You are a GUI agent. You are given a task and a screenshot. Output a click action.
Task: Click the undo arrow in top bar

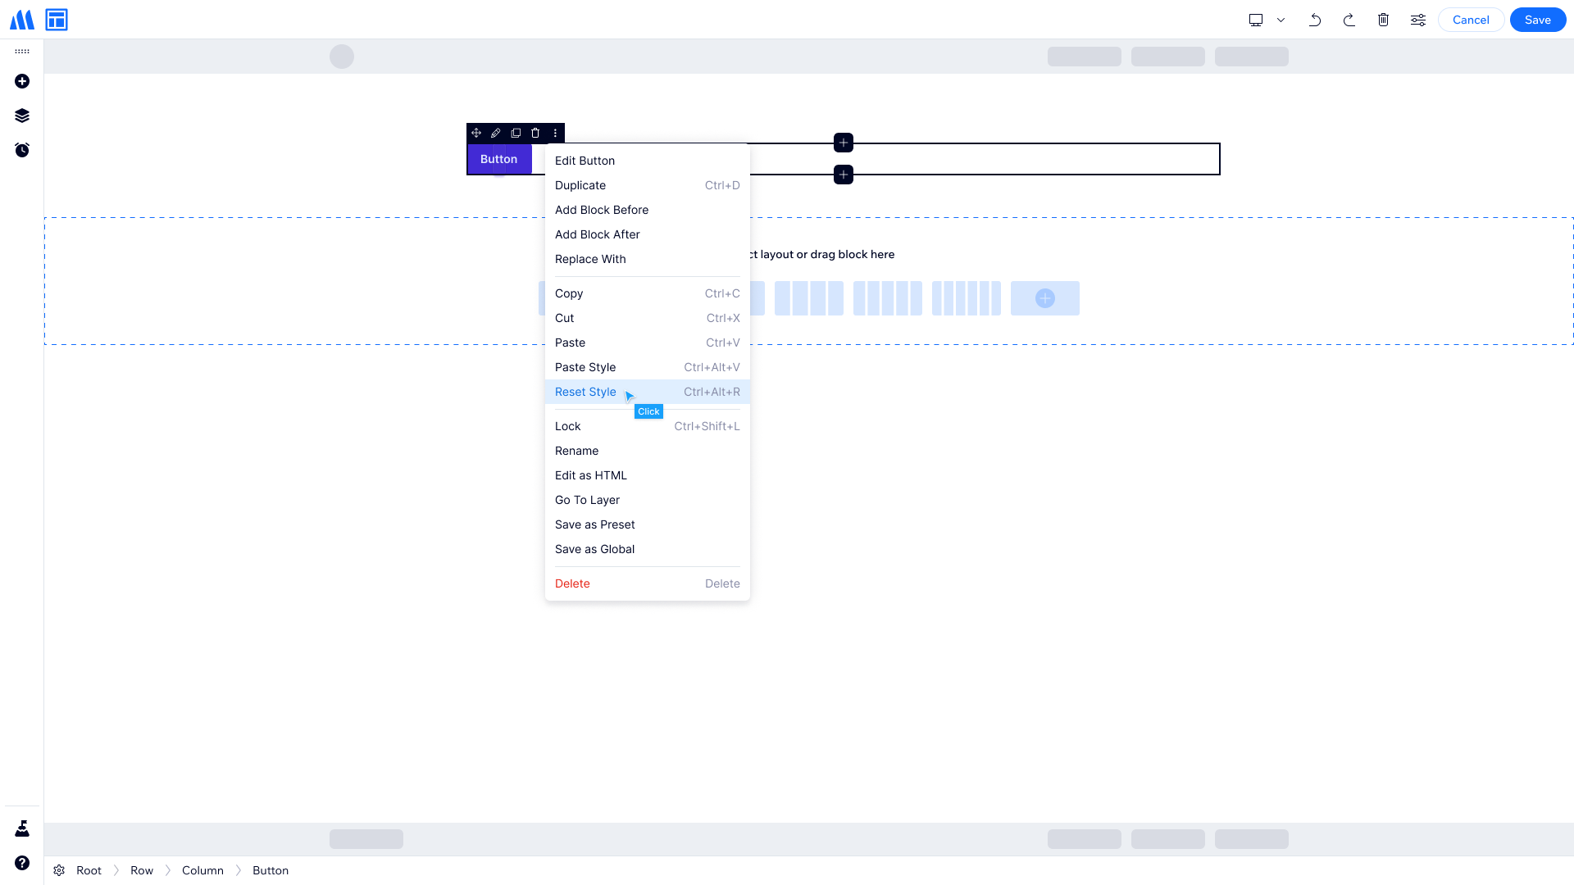click(x=1315, y=20)
